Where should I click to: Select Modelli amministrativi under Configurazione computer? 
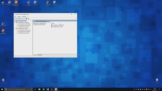[x=24, y=27]
